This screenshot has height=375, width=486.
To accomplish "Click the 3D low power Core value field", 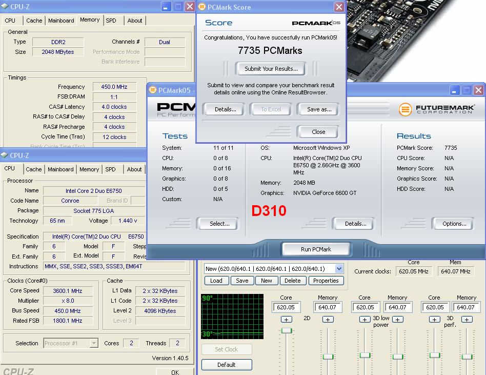I will pyautogui.click(x=366, y=307).
